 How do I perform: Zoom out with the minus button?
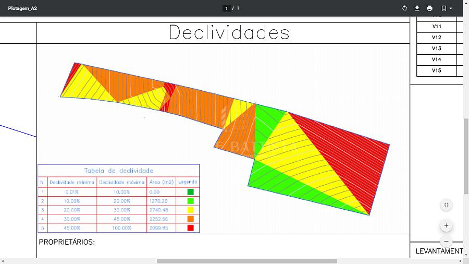coord(446,242)
